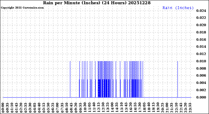
Task: Click the 09:55 time axis label
Action: (x=81, y=108)
